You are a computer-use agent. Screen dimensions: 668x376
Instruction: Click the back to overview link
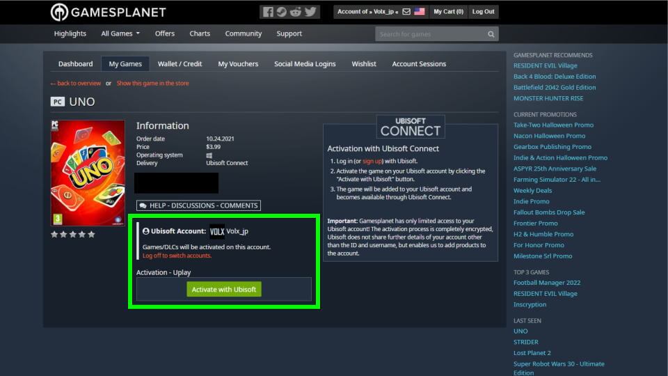76,84
